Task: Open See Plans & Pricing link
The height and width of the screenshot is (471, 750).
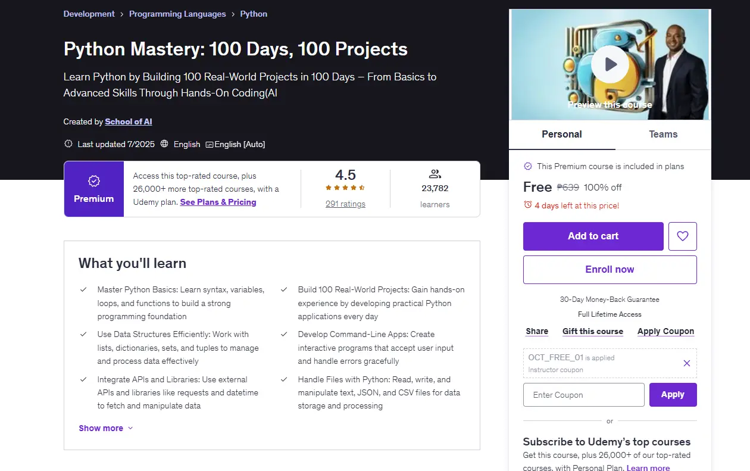Action: point(218,202)
